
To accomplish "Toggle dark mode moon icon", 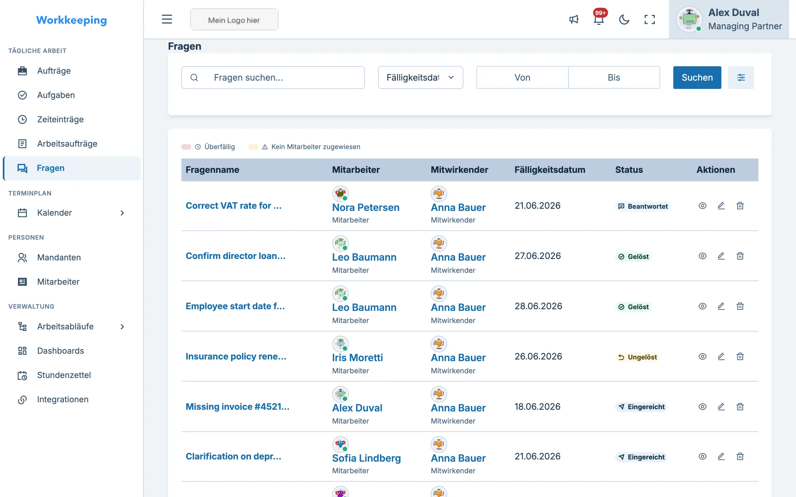I will click(x=624, y=19).
